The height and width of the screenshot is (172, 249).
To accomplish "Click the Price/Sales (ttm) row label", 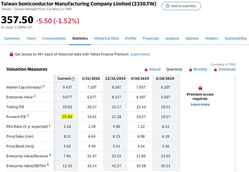I will click(x=20, y=136).
